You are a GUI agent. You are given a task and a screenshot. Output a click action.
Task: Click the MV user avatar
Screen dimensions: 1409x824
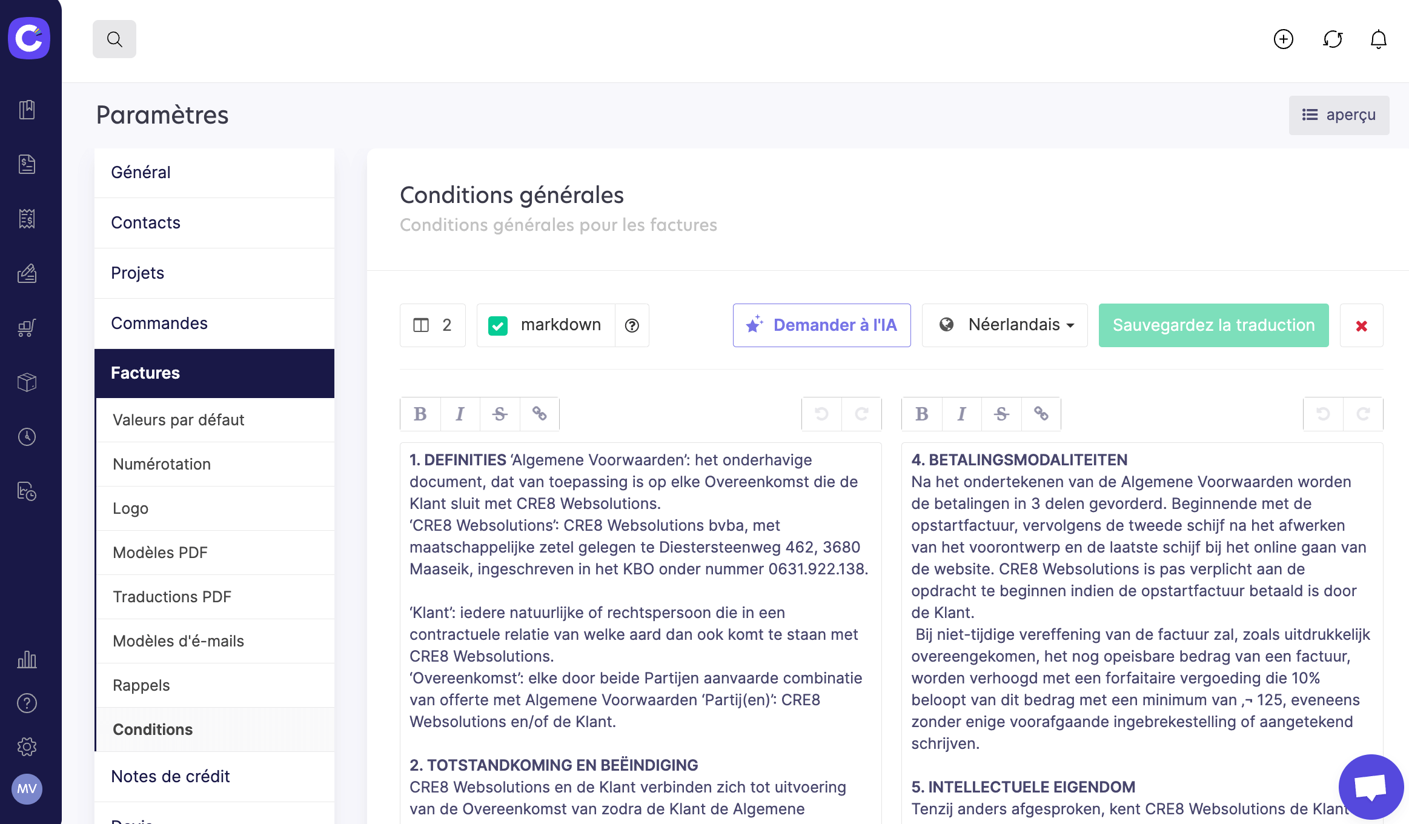pos(27,789)
